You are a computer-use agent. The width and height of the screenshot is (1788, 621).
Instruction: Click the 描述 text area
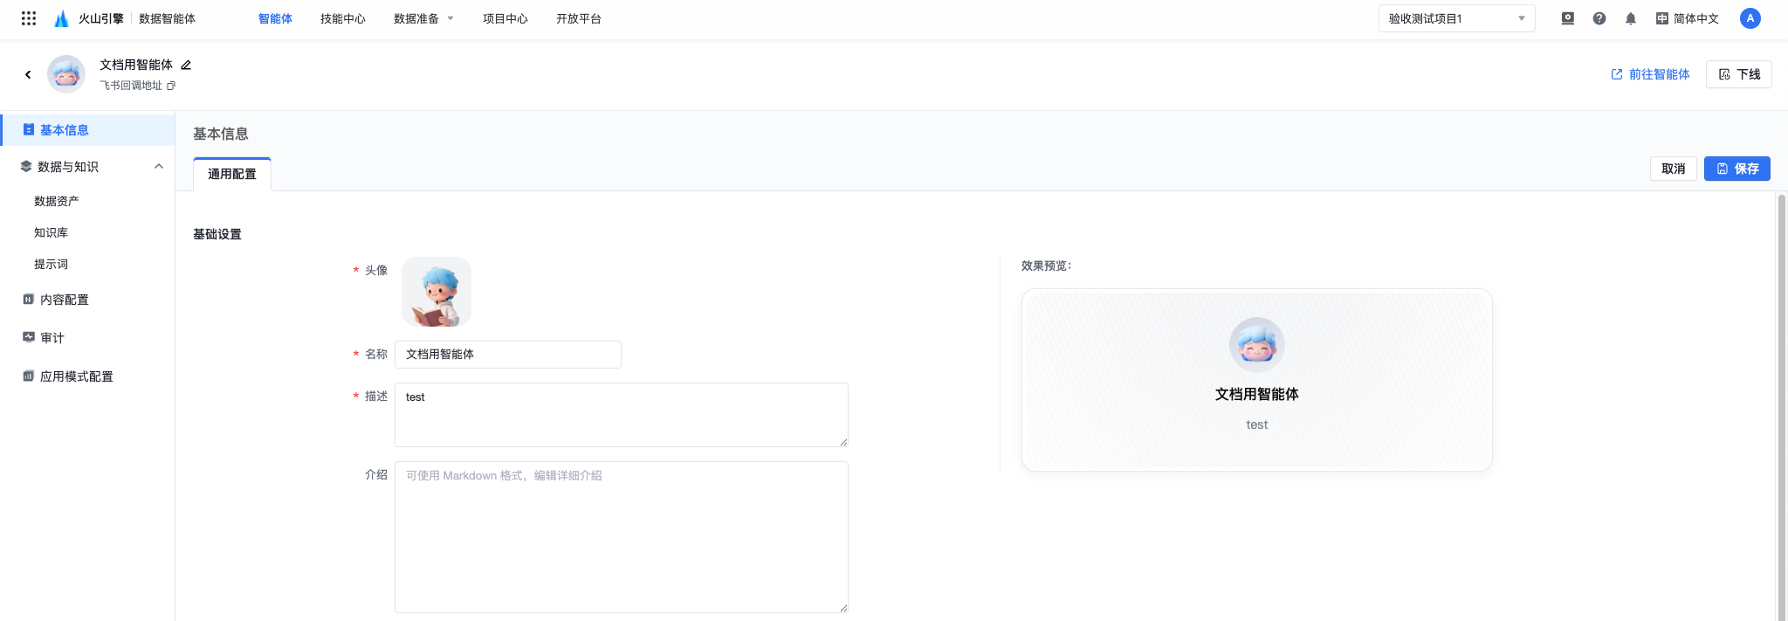click(622, 415)
